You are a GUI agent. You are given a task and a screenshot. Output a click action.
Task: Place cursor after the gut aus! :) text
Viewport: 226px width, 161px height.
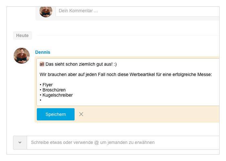117,64
